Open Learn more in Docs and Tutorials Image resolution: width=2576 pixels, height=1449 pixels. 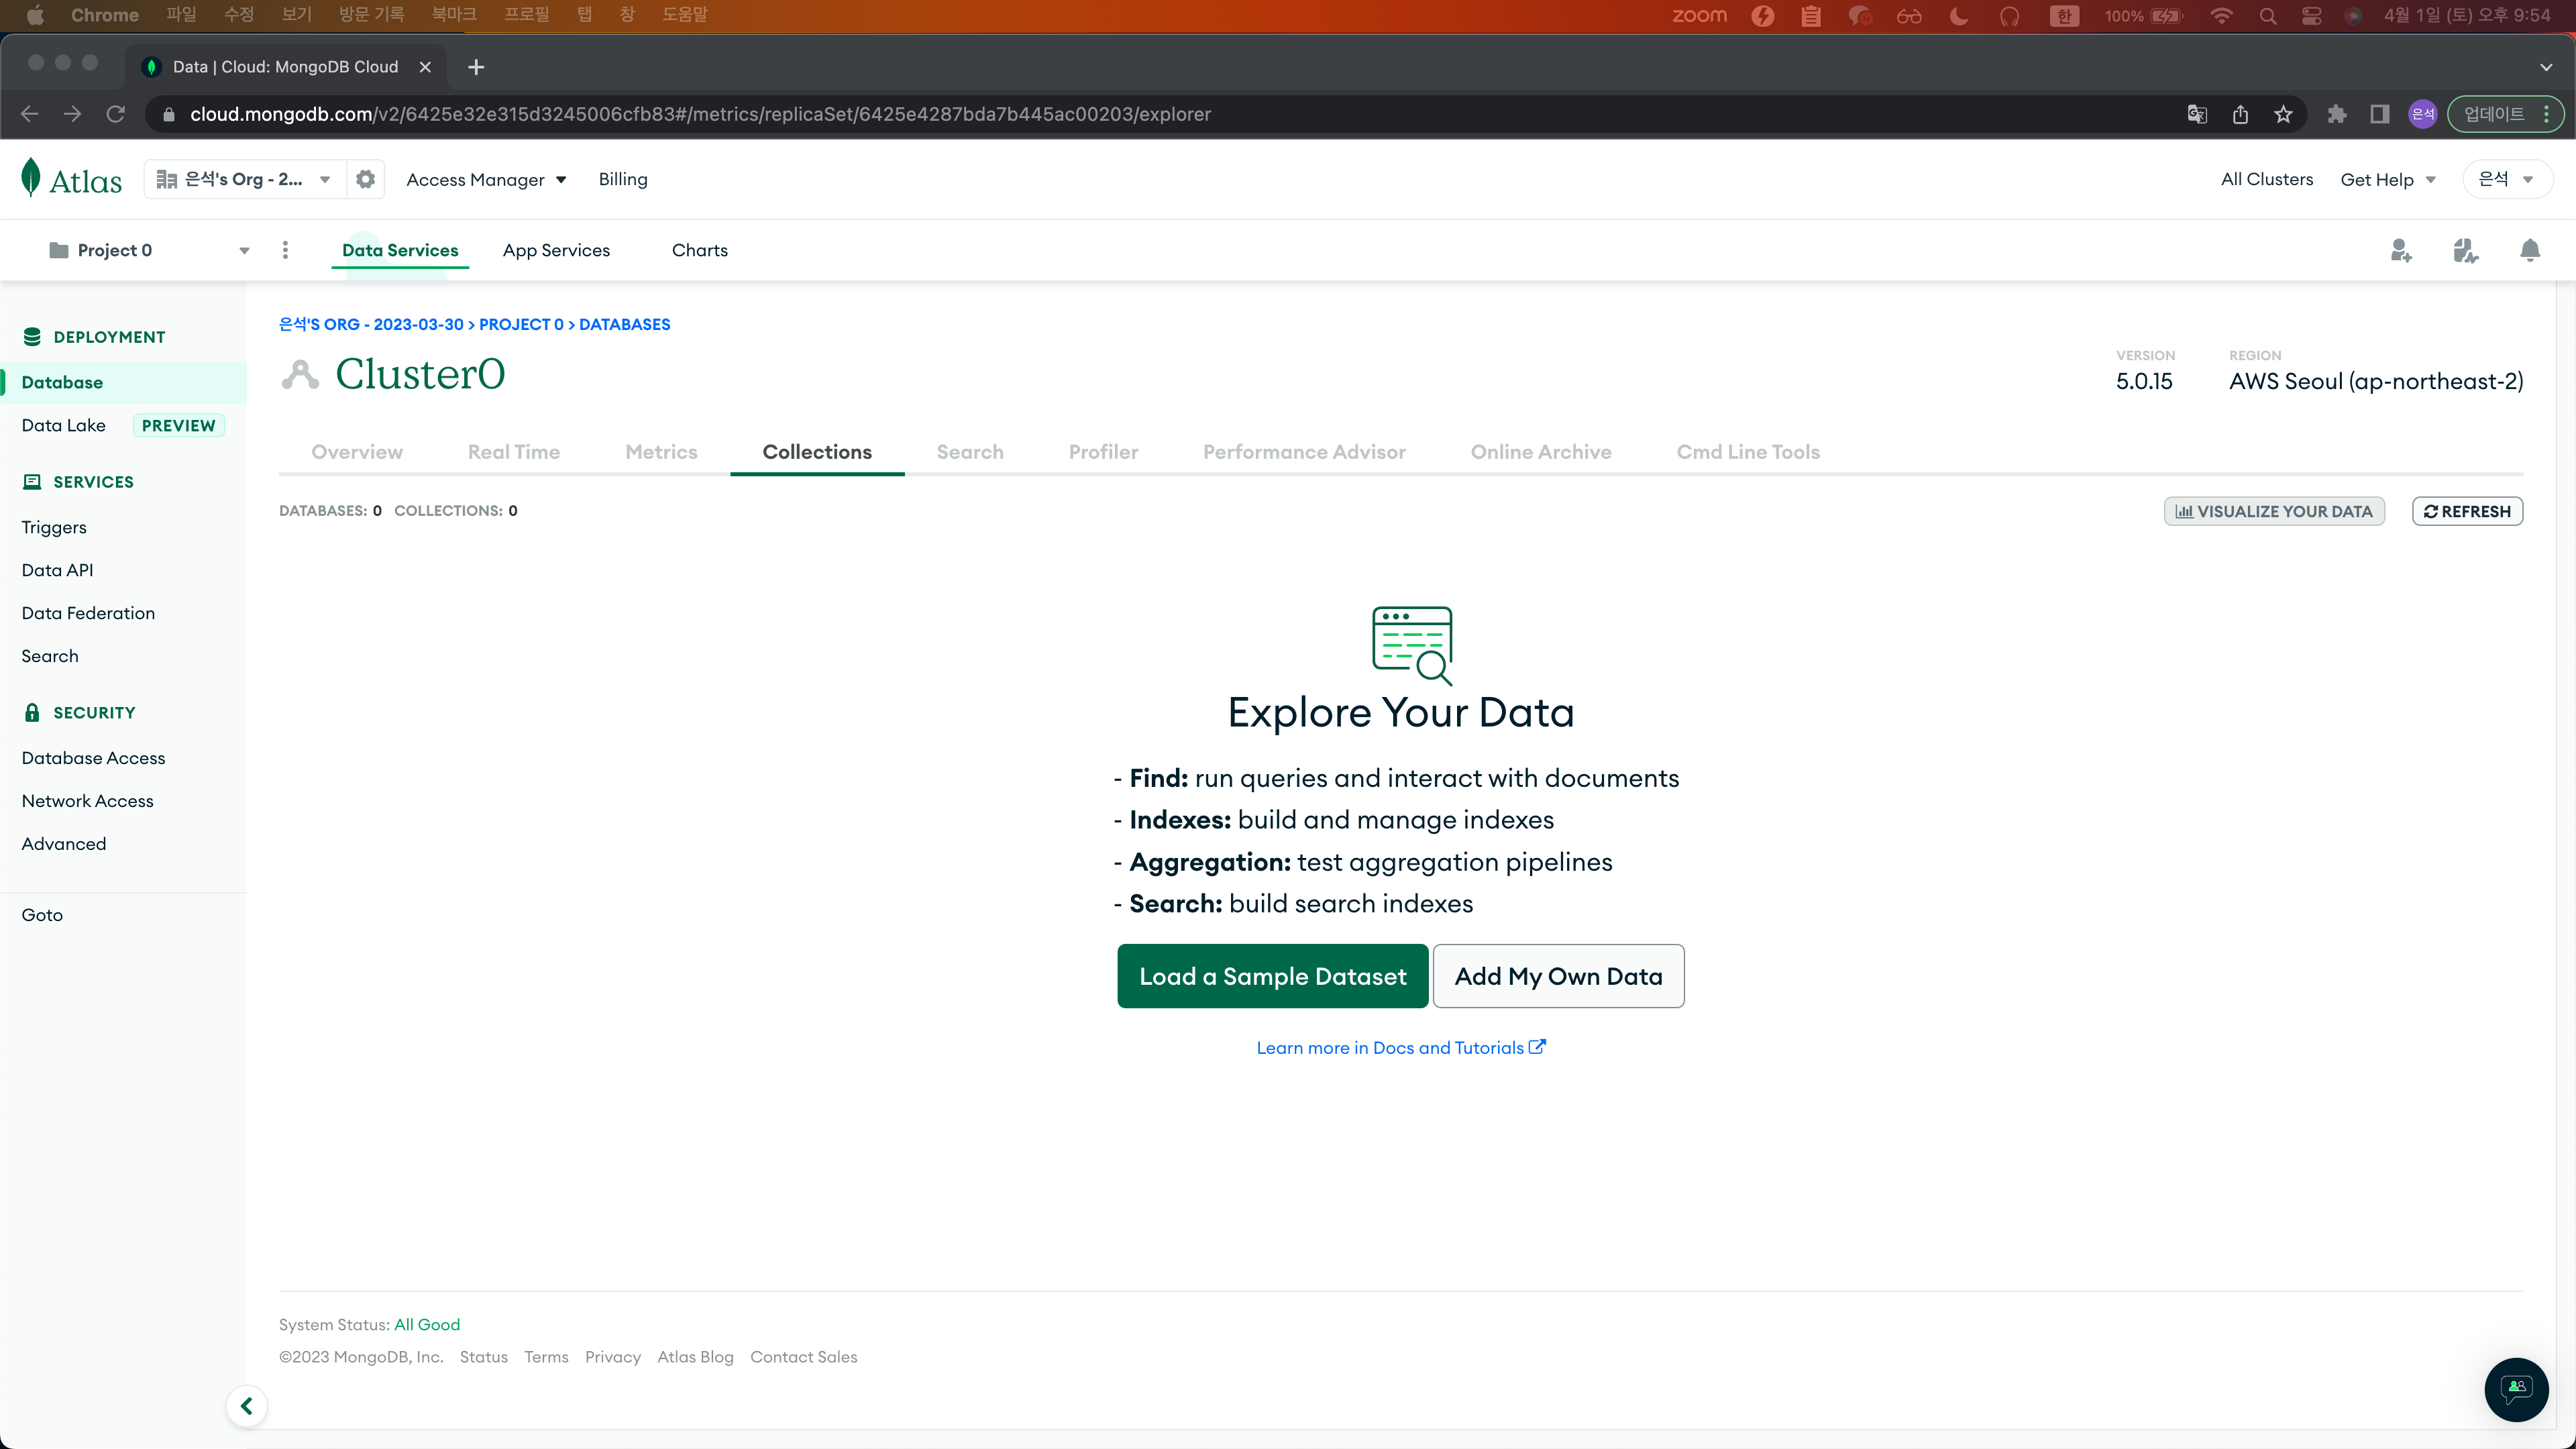(x=1401, y=1047)
